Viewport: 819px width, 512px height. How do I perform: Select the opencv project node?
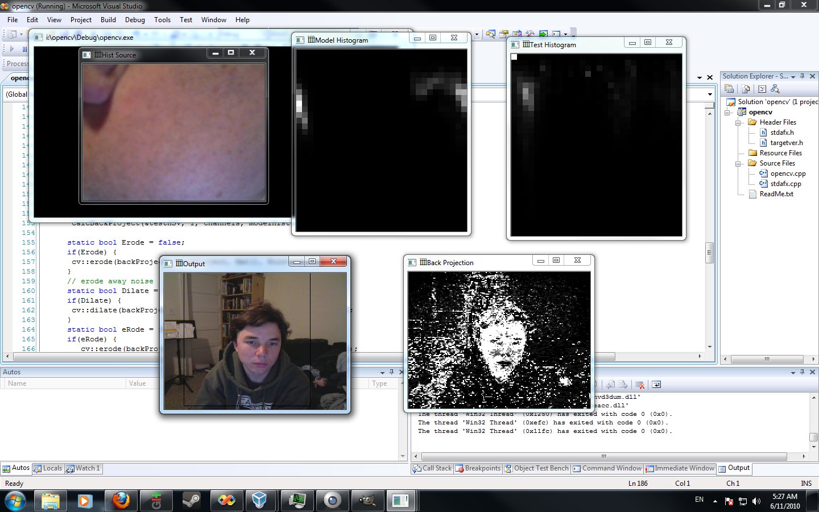tap(760, 112)
